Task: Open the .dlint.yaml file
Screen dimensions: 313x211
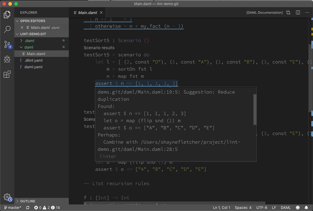Action: click(41, 60)
